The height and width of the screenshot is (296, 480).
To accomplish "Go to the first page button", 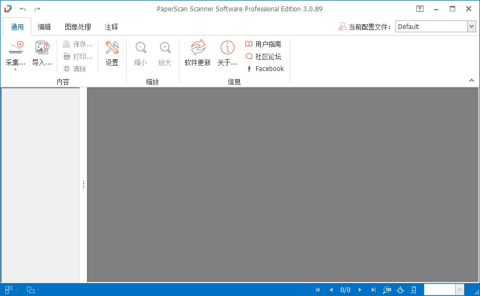I will point(318,290).
